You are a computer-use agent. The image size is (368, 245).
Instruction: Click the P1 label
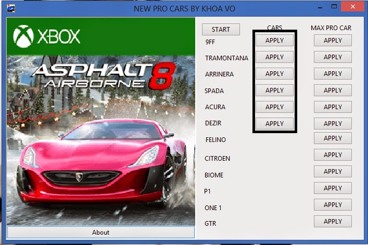point(207,191)
